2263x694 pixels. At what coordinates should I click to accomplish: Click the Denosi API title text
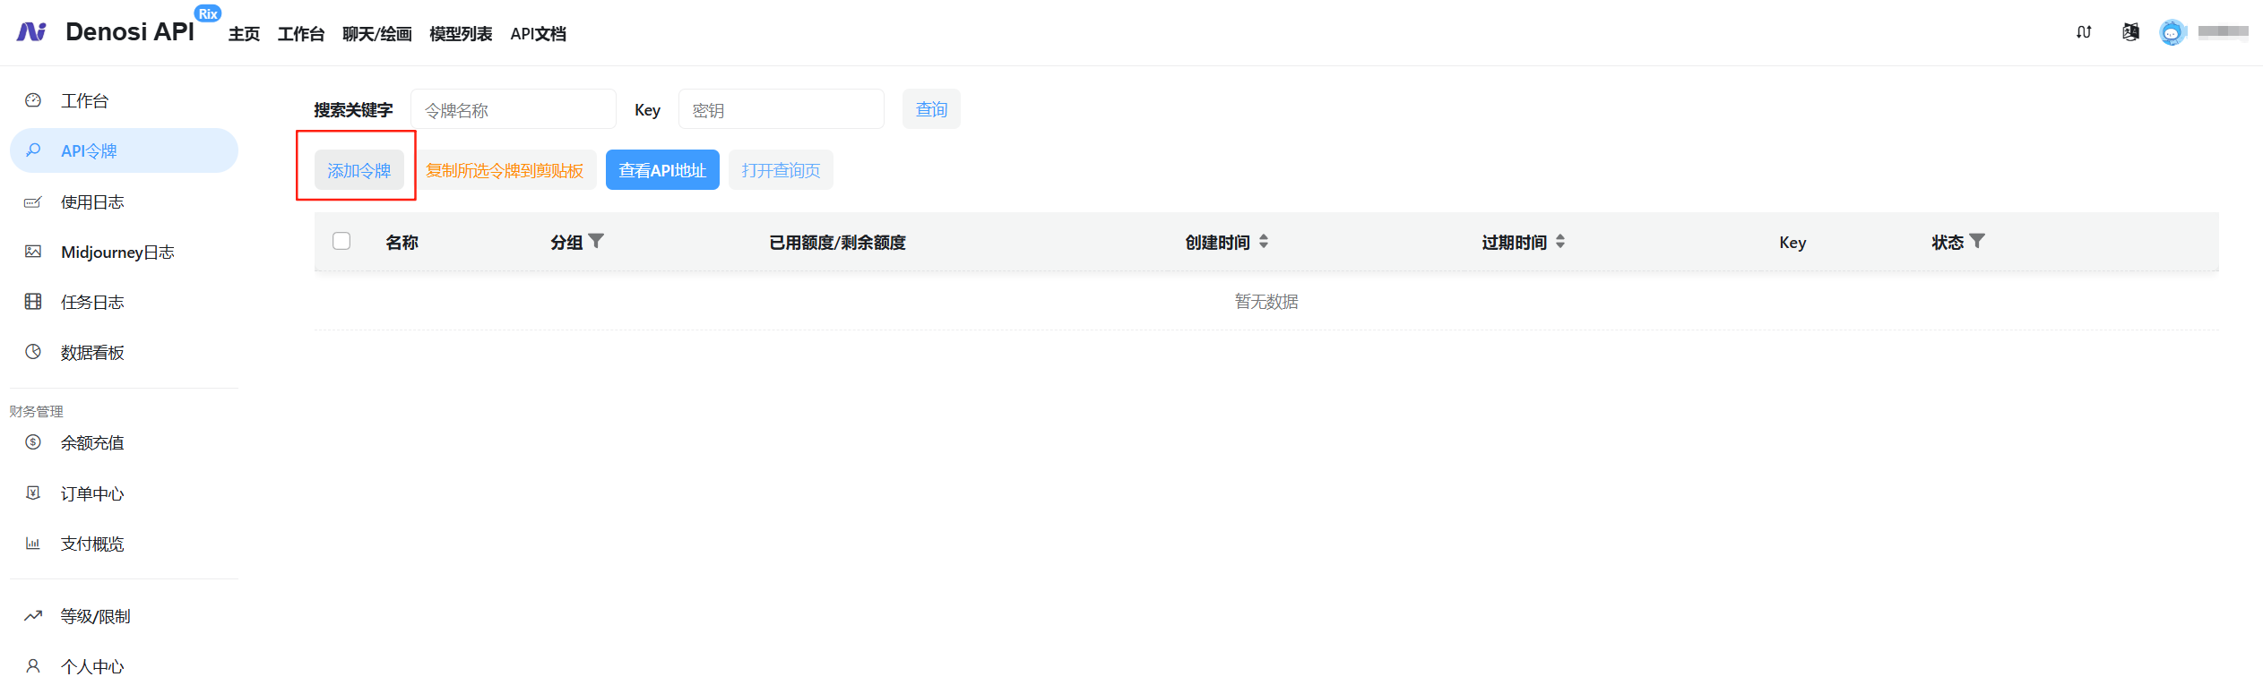(x=130, y=31)
